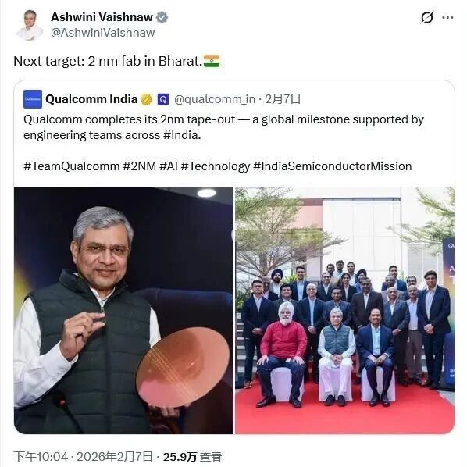Open the #IndiaSemiconductorMission hashtag
Viewport: 467px width, 467px height.
(x=333, y=166)
